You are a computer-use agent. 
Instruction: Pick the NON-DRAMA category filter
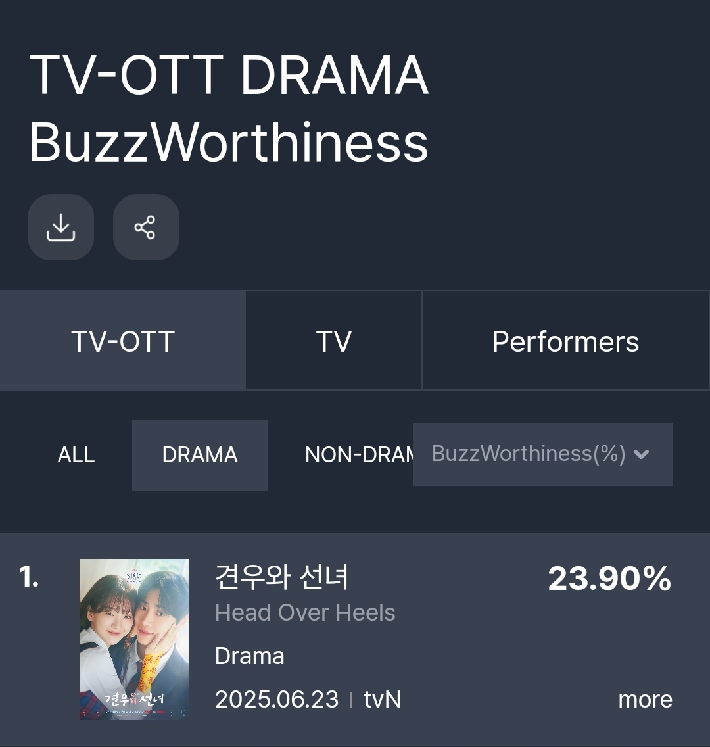pos(358,455)
